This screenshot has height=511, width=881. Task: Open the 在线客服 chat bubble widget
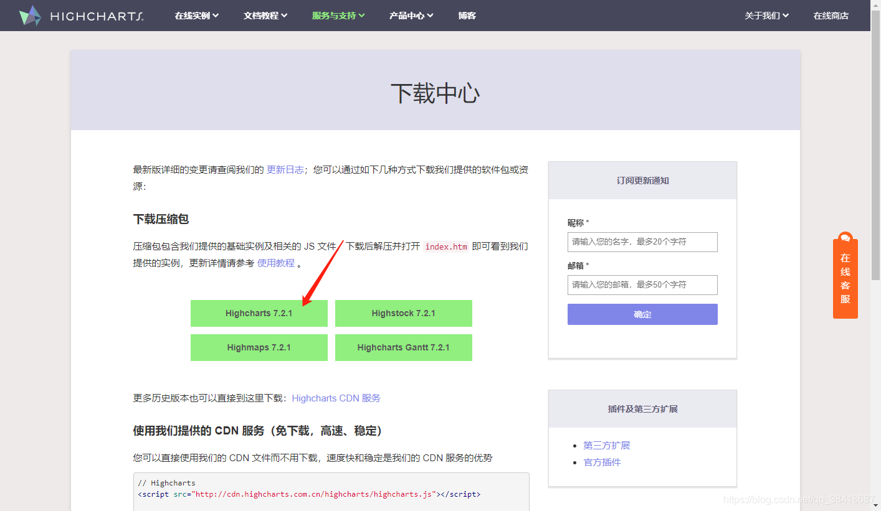[x=845, y=275]
